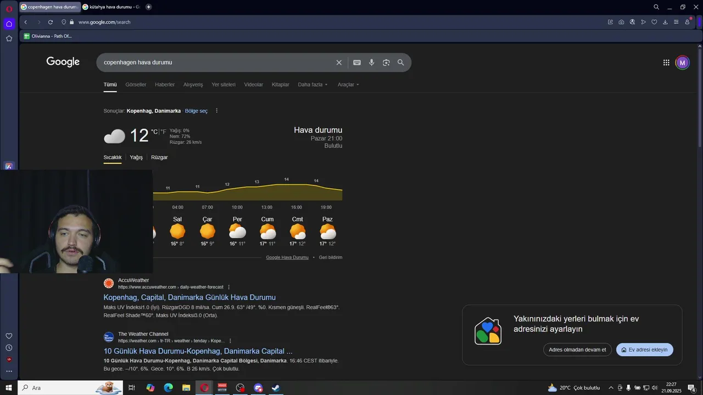Open the downloads panel
Viewport: 703px width, 395px height.
[665, 22]
